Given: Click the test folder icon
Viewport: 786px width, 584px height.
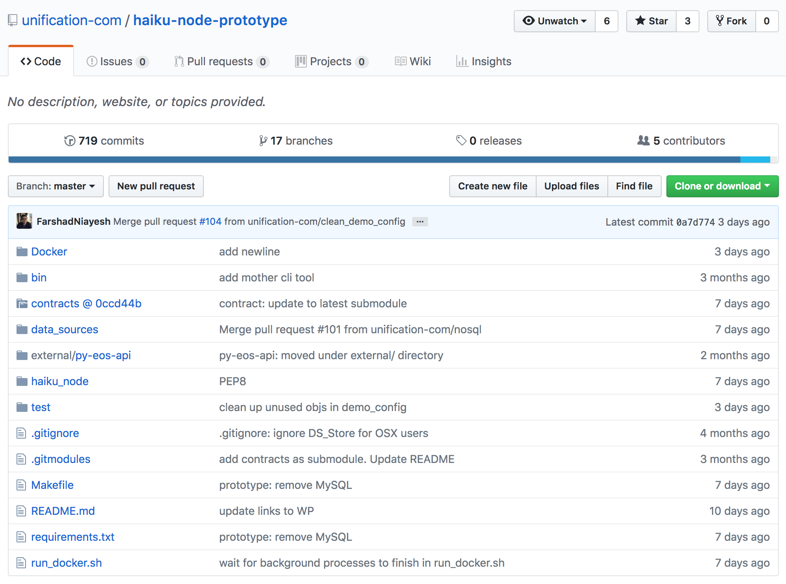Looking at the screenshot, I should [x=22, y=407].
